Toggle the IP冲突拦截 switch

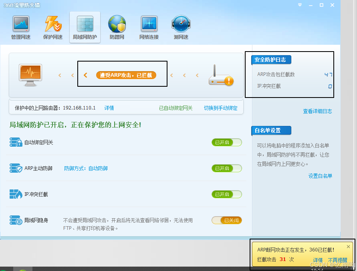click(x=226, y=194)
